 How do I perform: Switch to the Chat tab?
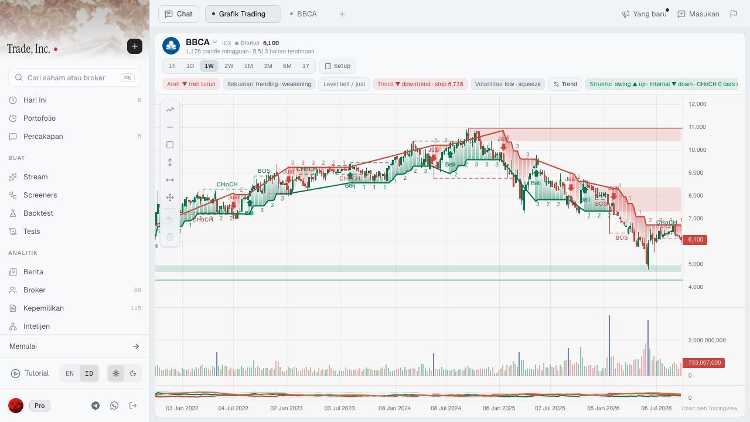tap(179, 14)
